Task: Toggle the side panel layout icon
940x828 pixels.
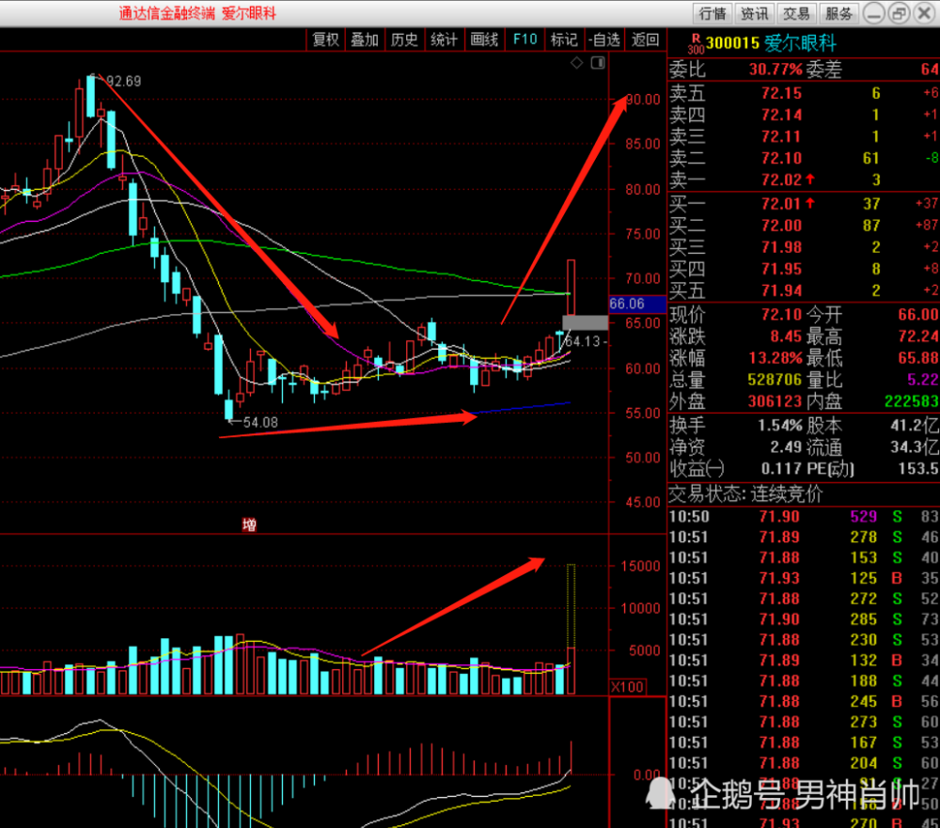Action: pyautogui.click(x=598, y=62)
